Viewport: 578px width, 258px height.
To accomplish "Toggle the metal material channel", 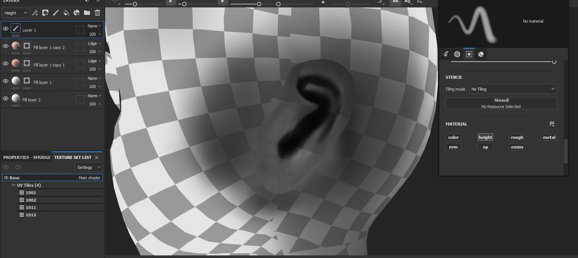I will click(x=549, y=137).
